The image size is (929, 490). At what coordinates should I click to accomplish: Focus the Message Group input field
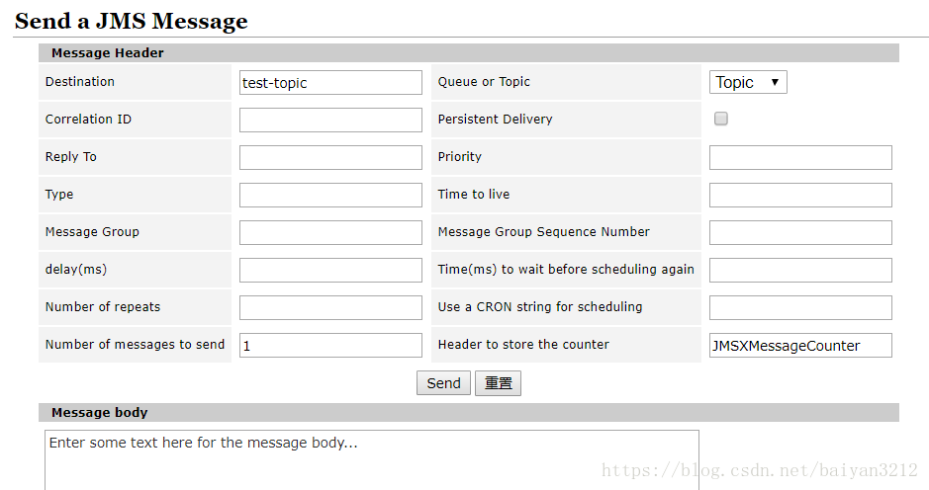[330, 232]
